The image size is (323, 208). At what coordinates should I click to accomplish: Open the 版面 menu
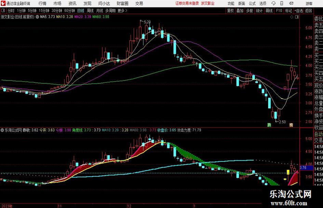[x=242, y=3]
